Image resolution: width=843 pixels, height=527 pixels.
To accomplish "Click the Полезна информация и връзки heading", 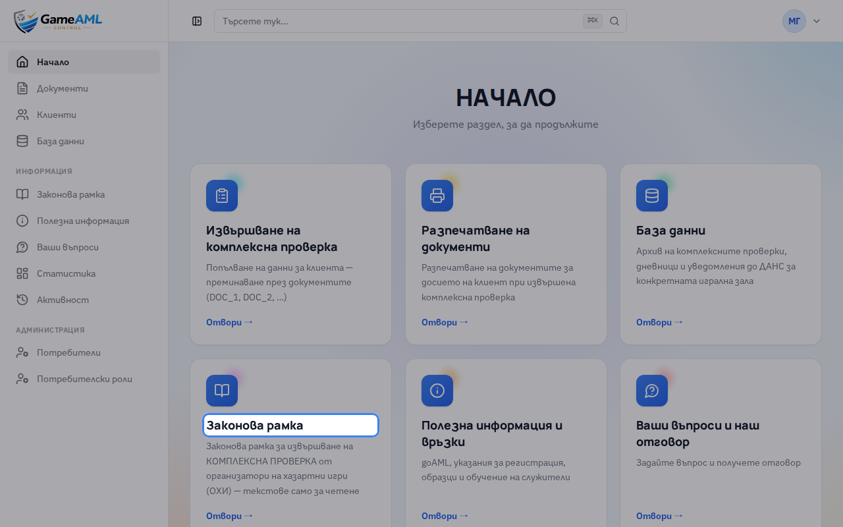I will coord(492,433).
